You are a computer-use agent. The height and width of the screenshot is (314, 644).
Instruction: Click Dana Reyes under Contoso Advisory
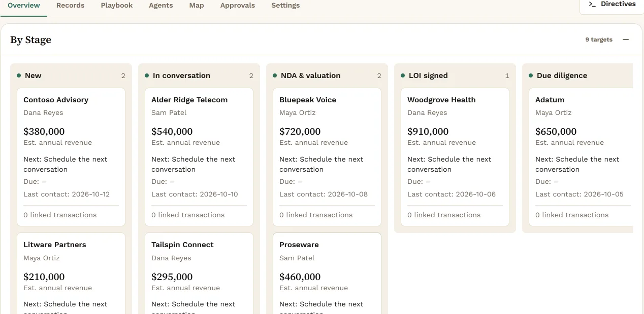pos(43,112)
